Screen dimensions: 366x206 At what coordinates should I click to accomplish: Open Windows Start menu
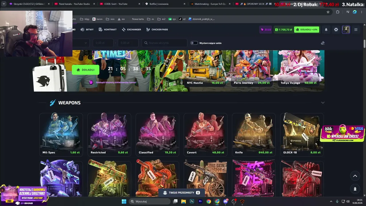coord(124,201)
